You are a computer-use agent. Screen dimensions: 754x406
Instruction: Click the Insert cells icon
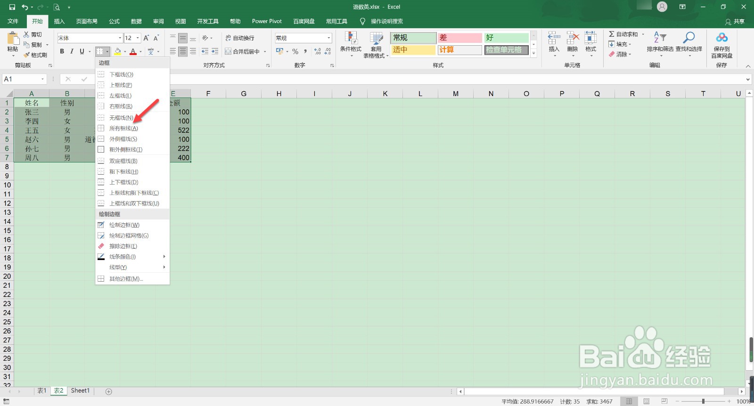[554, 38]
